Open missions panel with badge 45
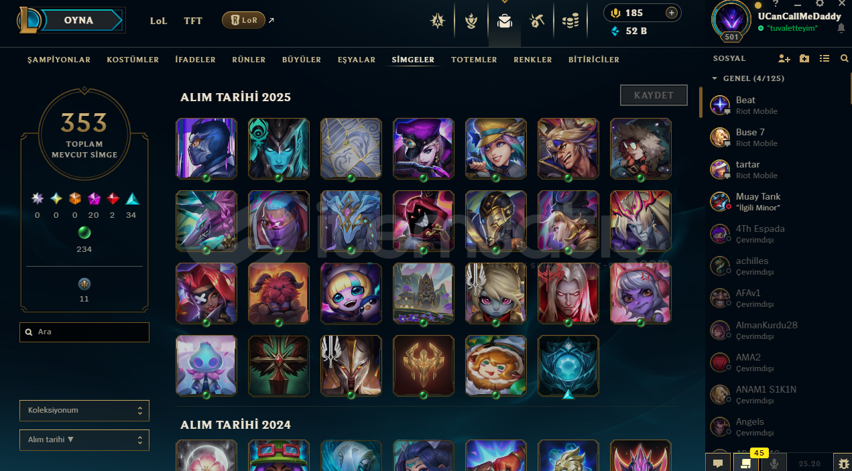This screenshot has width=852, height=471. point(745,462)
